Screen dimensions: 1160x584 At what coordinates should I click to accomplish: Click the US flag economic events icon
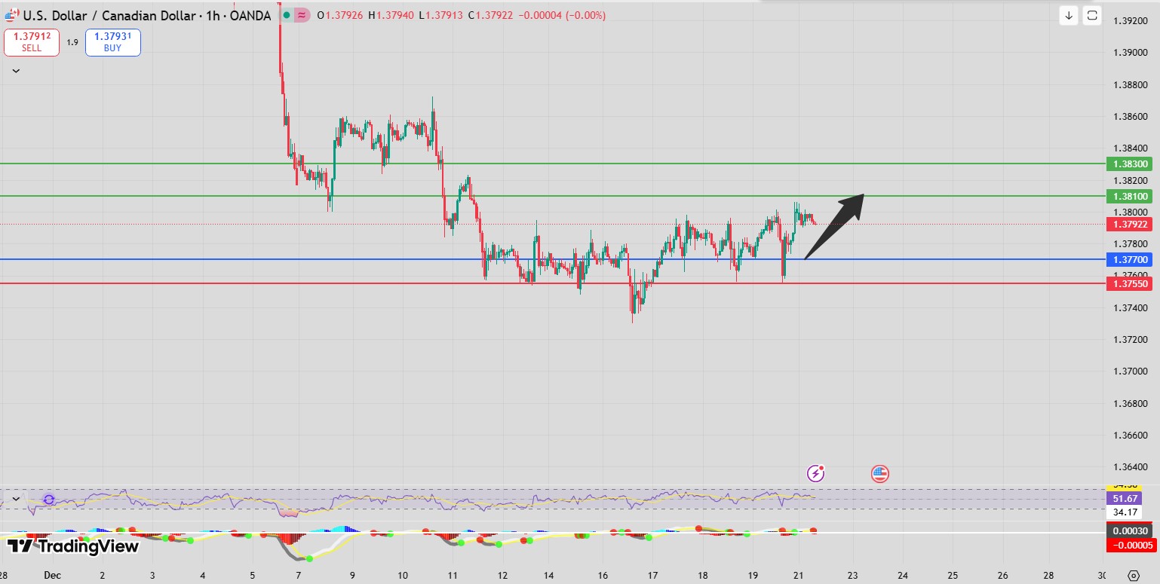(x=880, y=473)
